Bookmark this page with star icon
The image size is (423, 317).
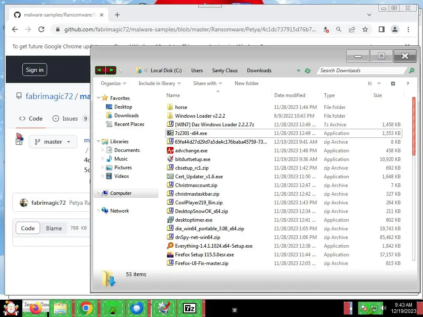365,29
